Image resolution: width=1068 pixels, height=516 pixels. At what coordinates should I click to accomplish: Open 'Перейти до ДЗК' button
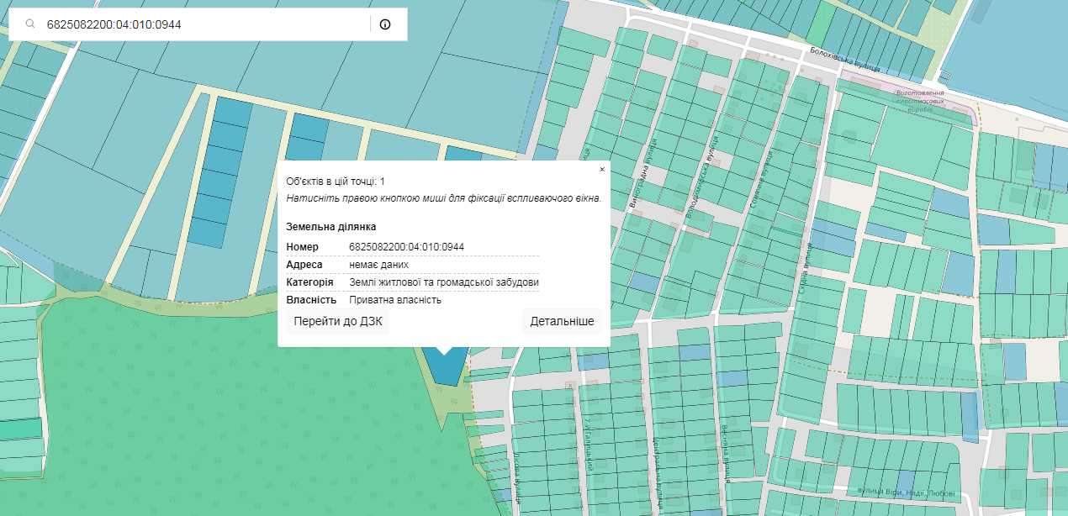point(337,321)
